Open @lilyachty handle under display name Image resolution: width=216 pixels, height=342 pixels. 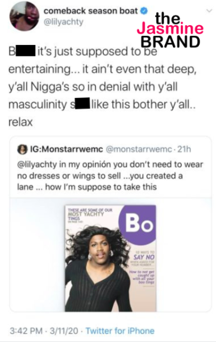pyautogui.click(x=64, y=22)
